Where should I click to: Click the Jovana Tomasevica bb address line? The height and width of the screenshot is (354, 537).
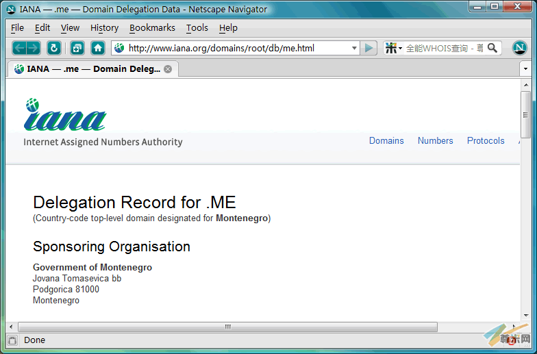tap(77, 278)
